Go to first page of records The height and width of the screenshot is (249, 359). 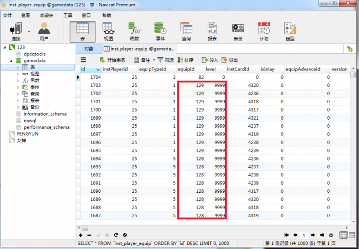pyautogui.click(x=286, y=235)
